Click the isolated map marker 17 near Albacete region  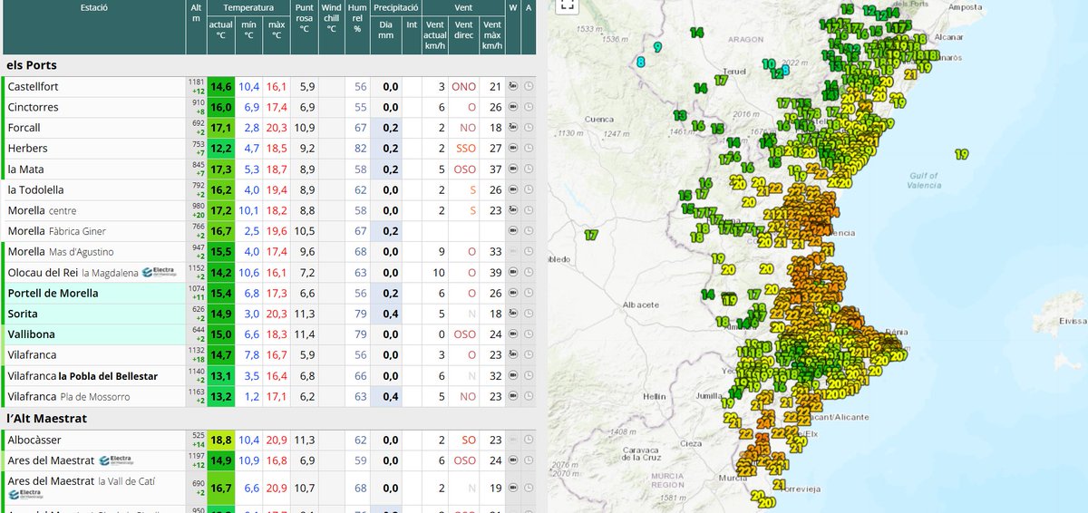(592, 236)
